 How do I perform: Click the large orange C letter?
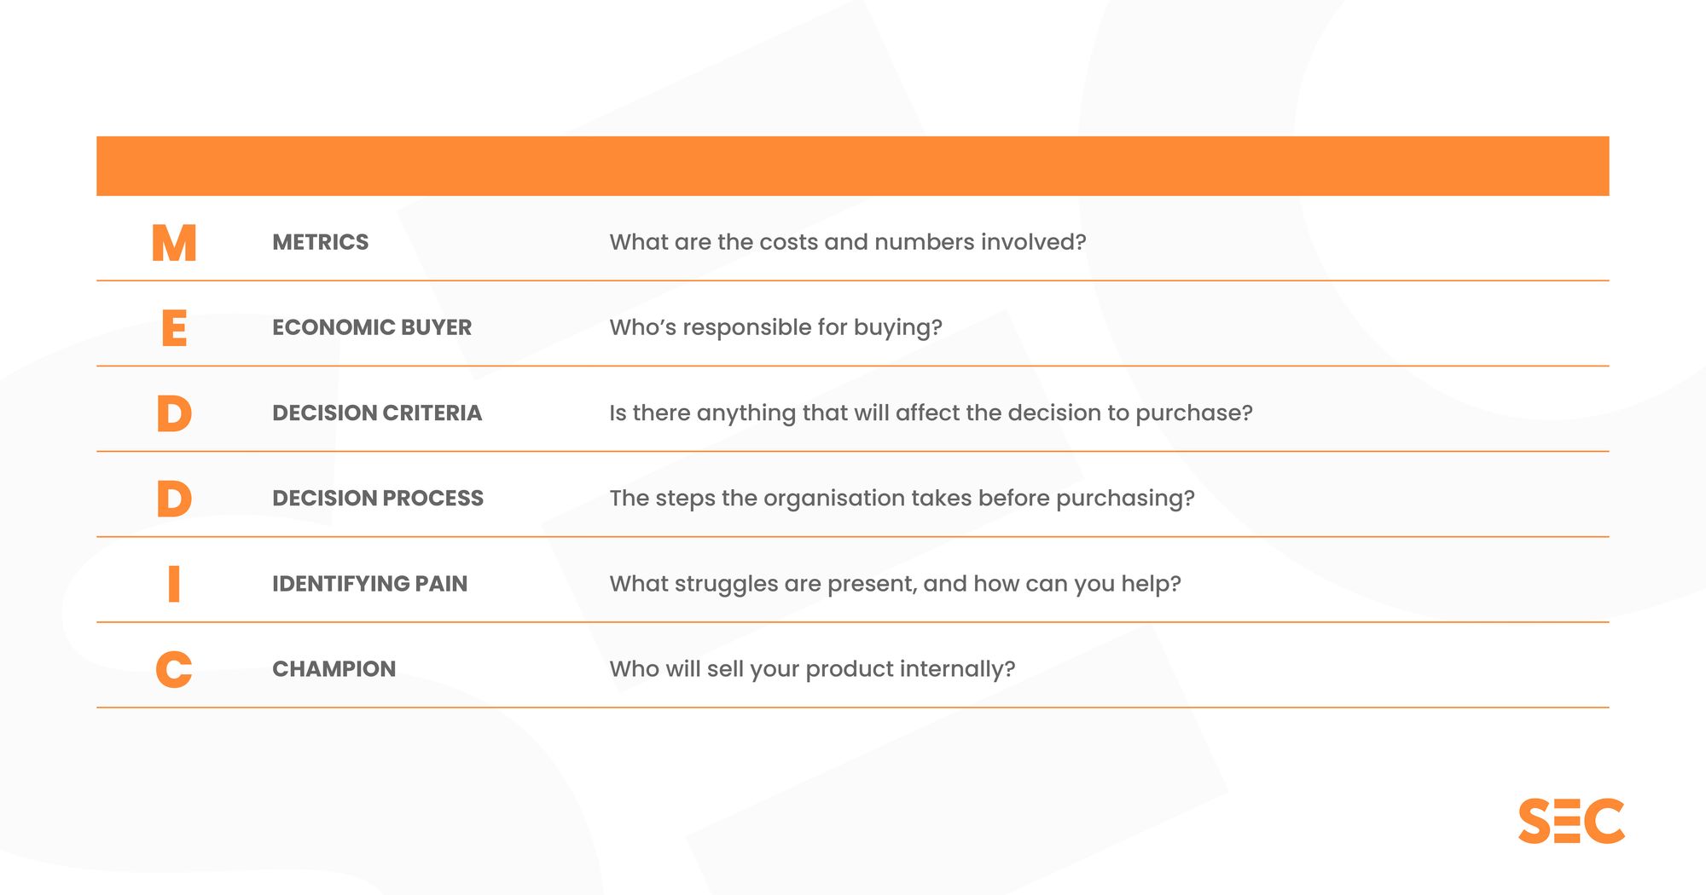[x=174, y=669]
